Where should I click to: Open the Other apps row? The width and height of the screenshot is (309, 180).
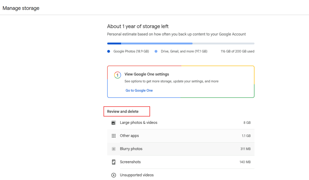point(181,136)
